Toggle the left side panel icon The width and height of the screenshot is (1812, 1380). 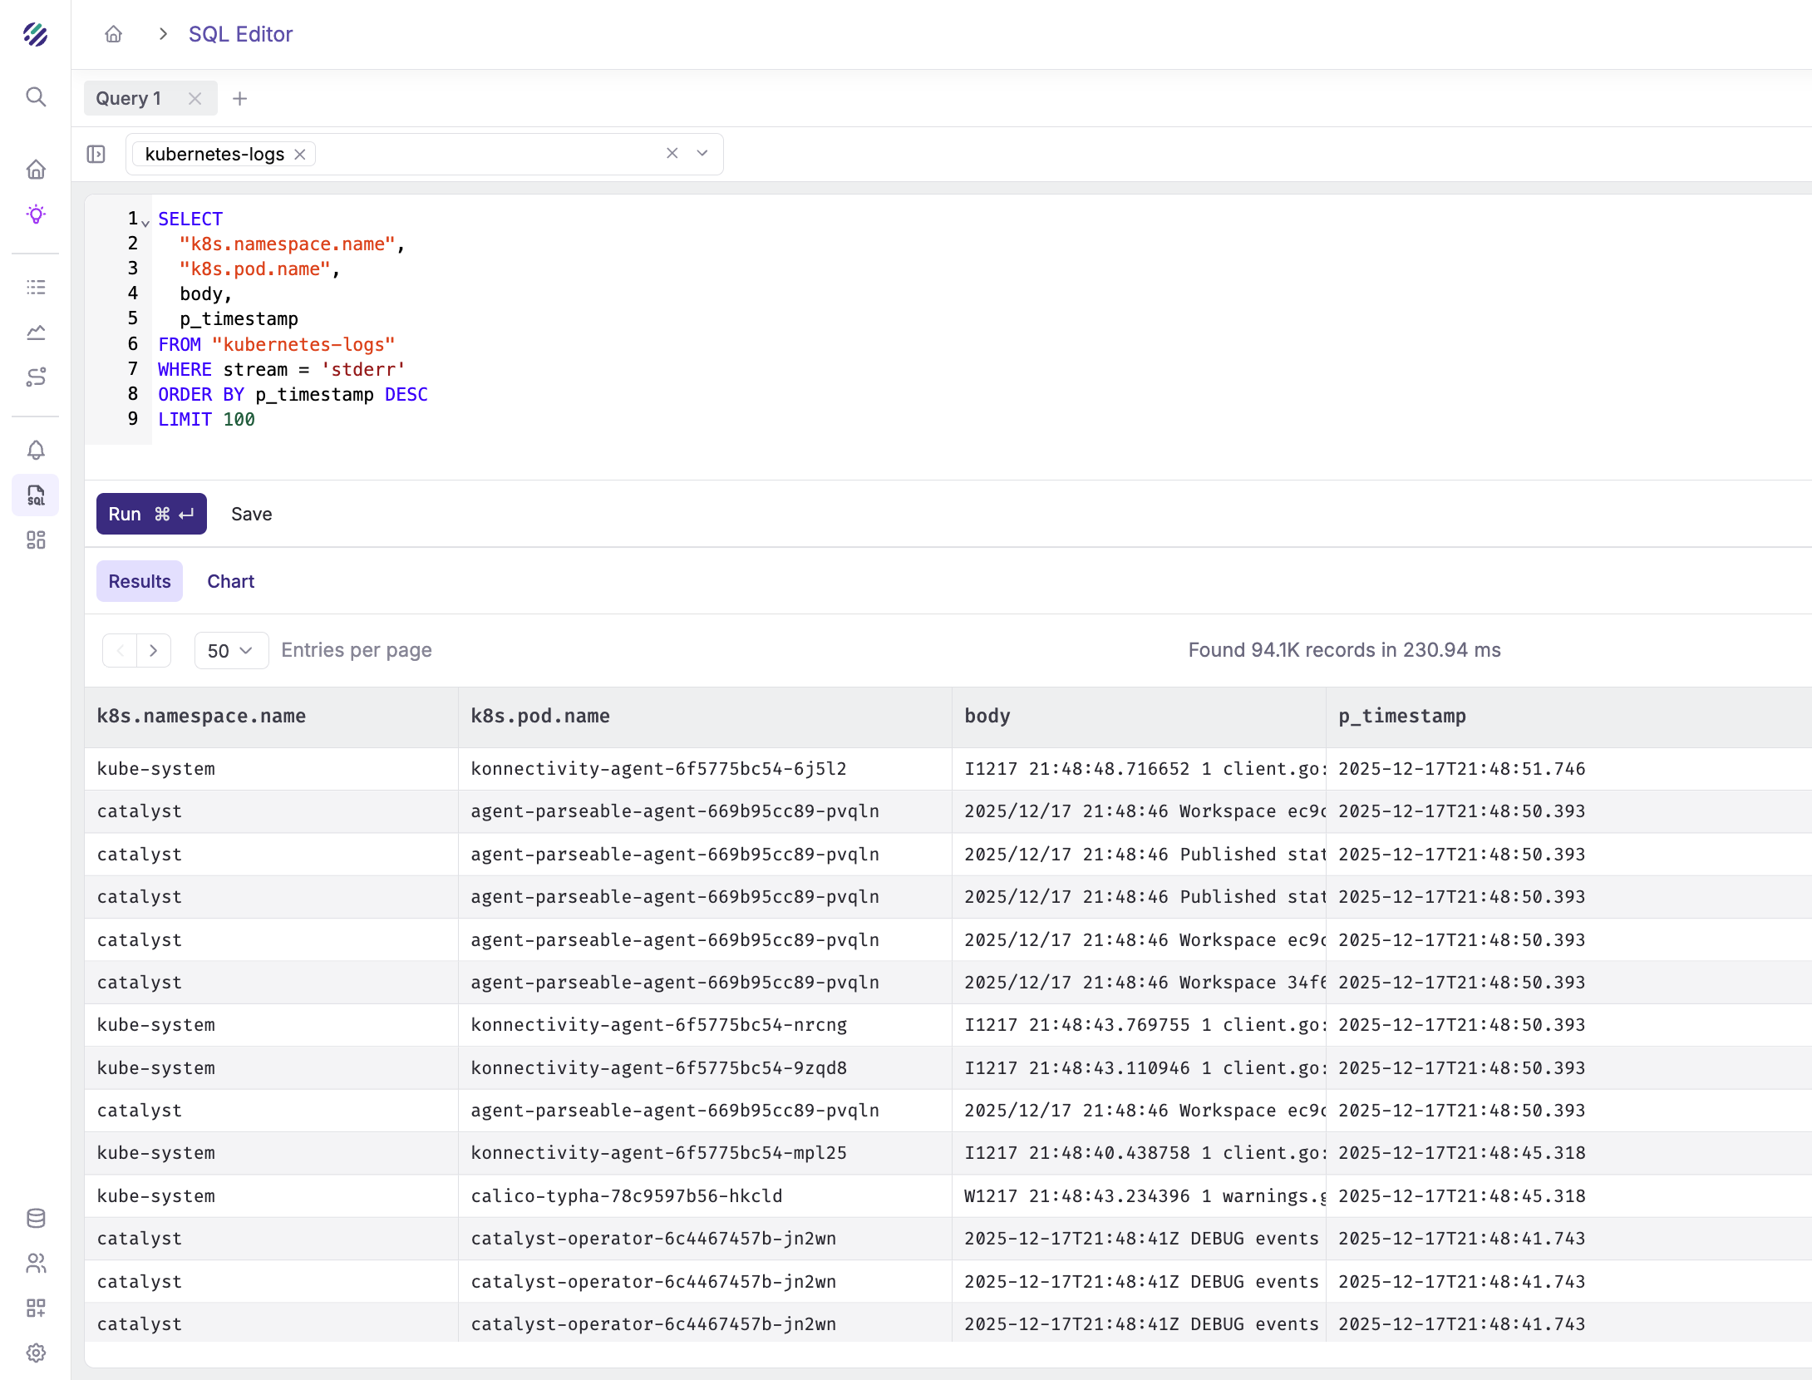[96, 154]
